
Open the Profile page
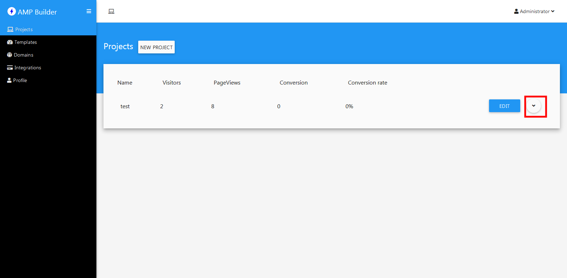[48, 80]
